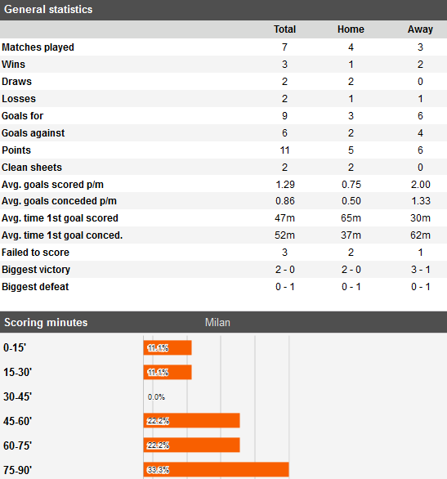Image resolution: width=447 pixels, height=479 pixels.
Task: Click the Scoring minutes header
Action: (46, 323)
